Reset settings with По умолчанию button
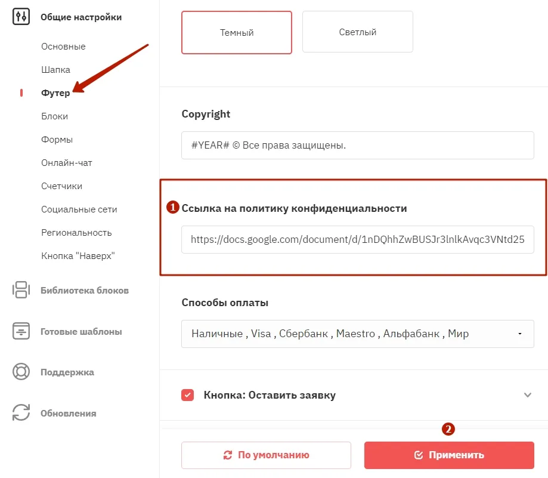The height and width of the screenshot is (478, 548). 266,455
